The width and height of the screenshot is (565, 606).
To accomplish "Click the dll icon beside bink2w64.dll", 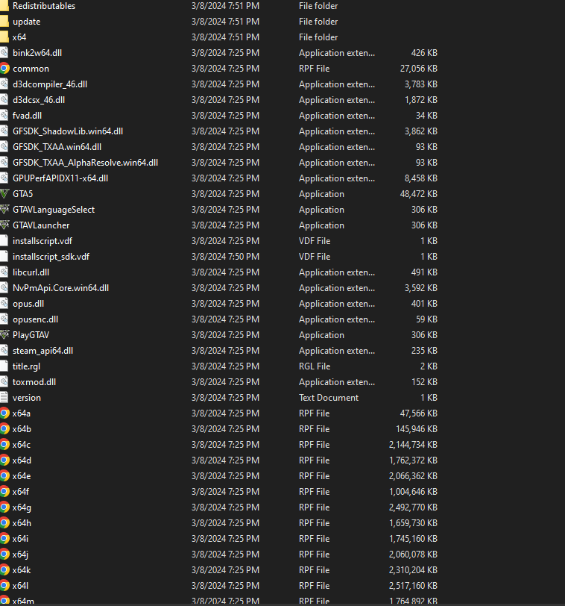I will (x=4, y=52).
